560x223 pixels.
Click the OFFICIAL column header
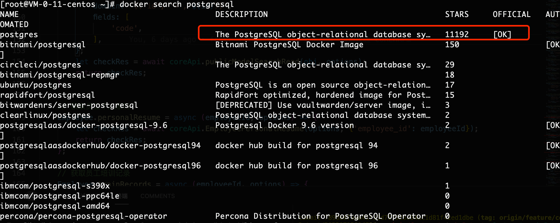click(512, 14)
